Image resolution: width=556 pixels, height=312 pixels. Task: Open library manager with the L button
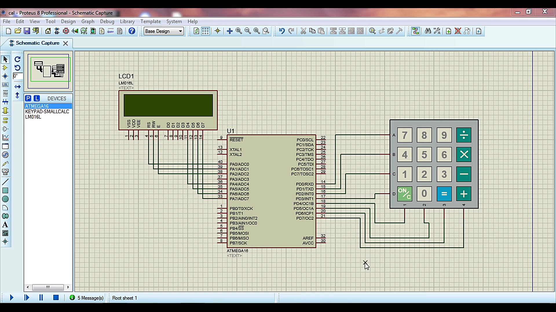coord(37,98)
